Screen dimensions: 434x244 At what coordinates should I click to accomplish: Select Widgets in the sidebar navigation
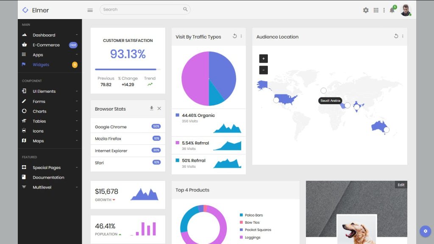(41, 64)
